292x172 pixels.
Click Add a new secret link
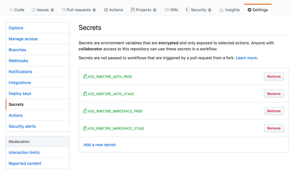coord(100,144)
